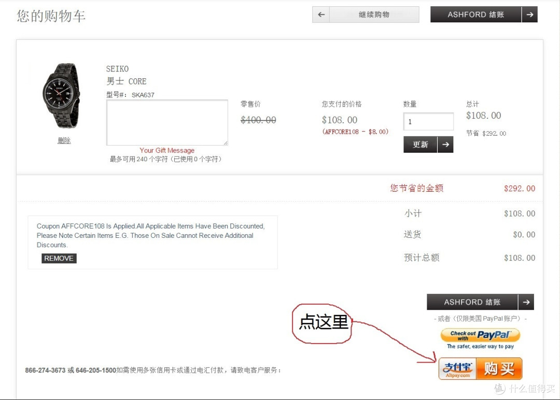Click the quantity field showing 1
Viewport: 560px width, 400px height.
(428, 122)
